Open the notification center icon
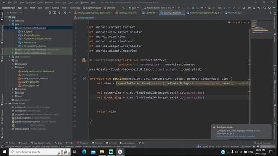 (x=271, y=152)
